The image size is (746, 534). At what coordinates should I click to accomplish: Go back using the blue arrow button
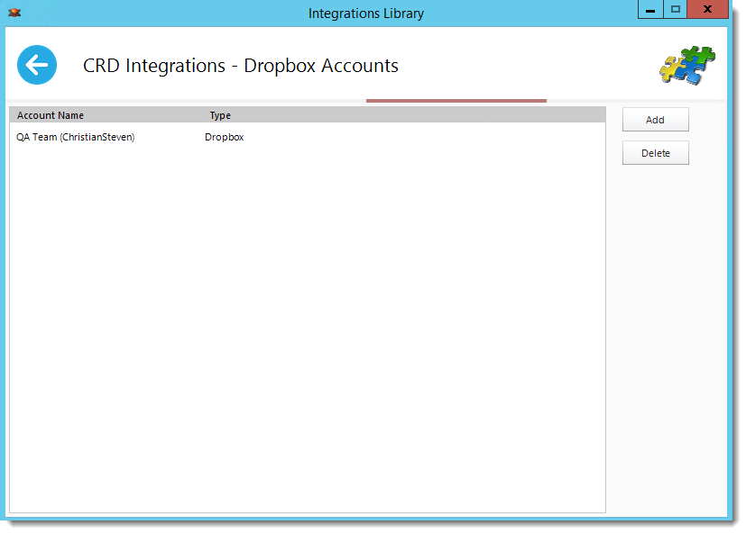(x=37, y=65)
